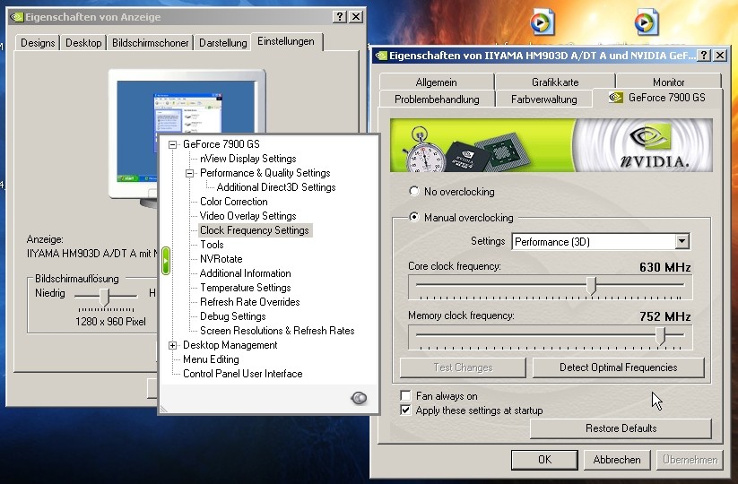
Task: Click the Memory clock frequency slider thumb
Action: [x=661, y=336]
